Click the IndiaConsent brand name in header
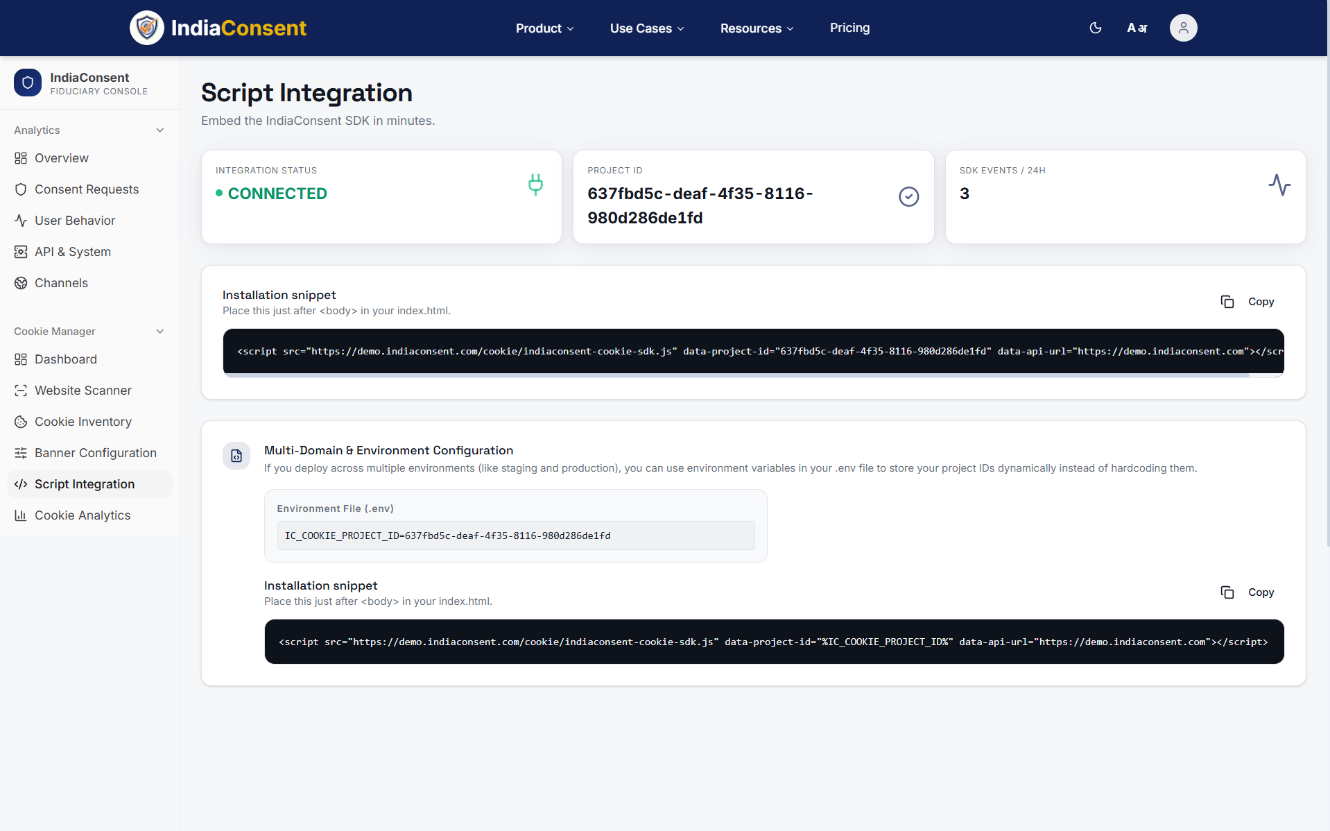Viewport: 1330px width, 831px height. pos(239,28)
